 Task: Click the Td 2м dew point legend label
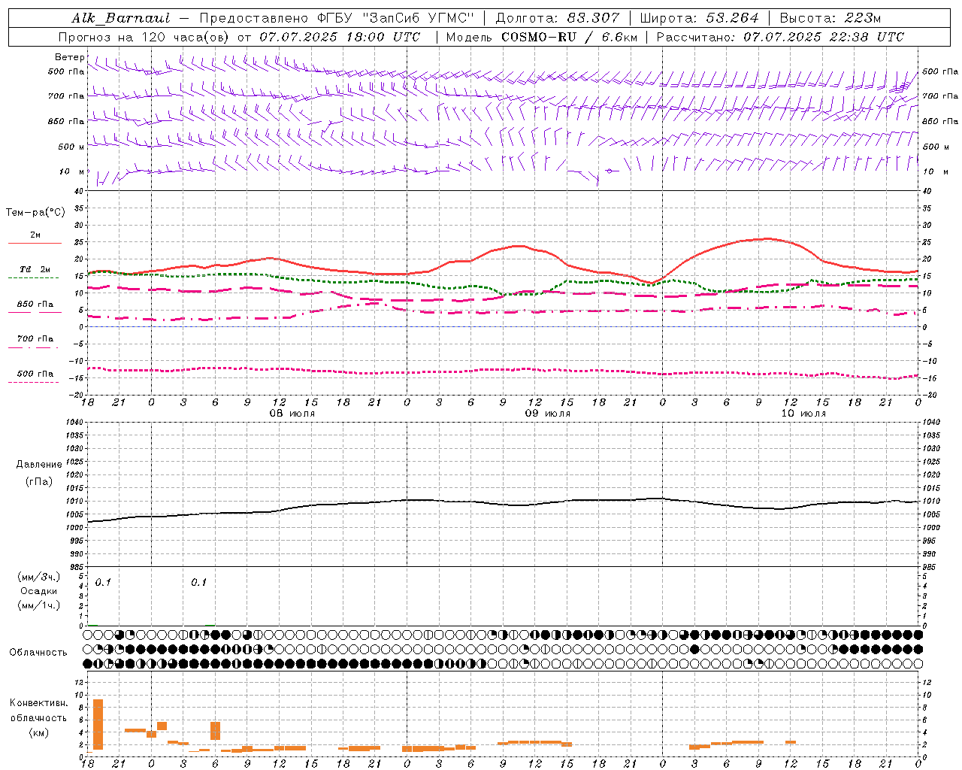click(x=35, y=269)
